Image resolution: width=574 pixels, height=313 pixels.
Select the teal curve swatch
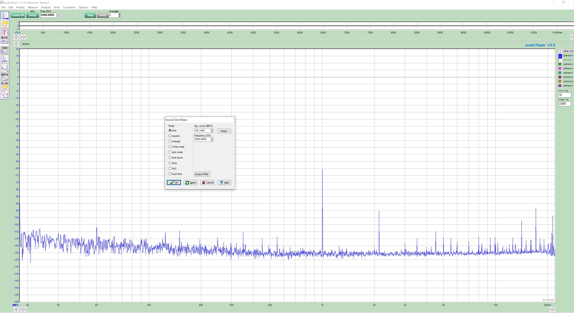[560, 73]
